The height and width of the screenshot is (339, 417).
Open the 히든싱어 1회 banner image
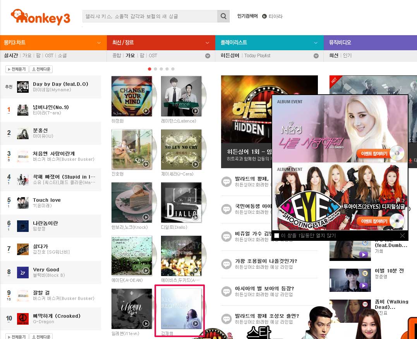[x=246, y=109]
